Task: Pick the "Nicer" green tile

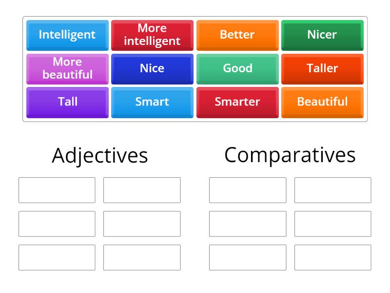Action: tap(322, 35)
